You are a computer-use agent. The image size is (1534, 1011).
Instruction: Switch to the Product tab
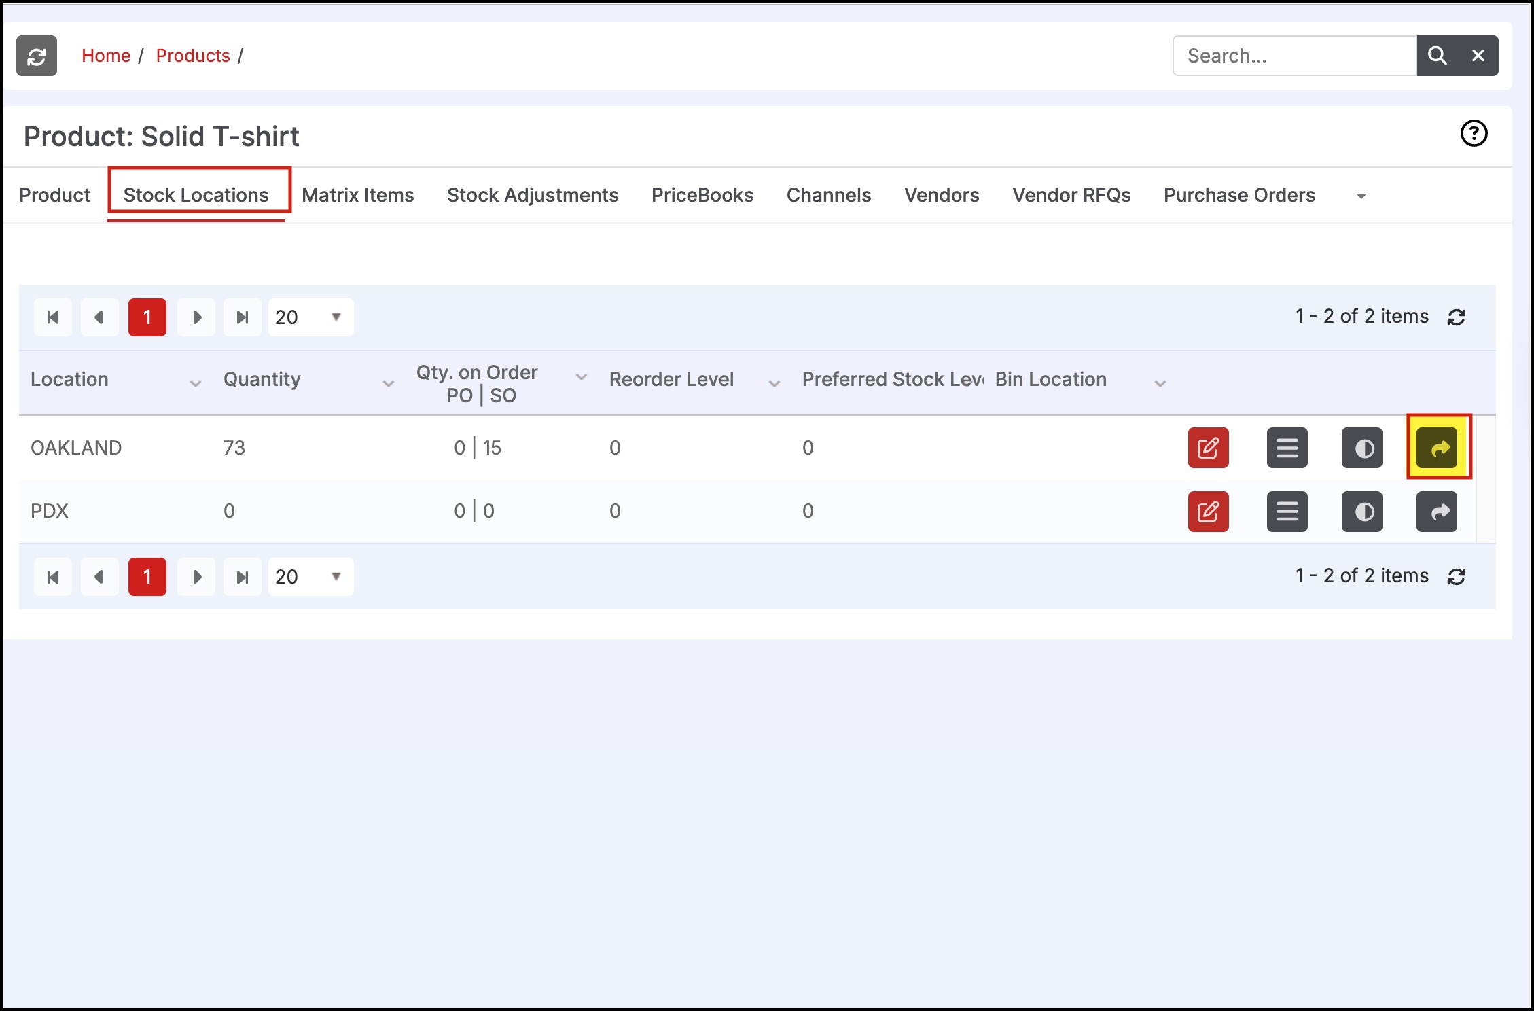[x=54, y=195]
